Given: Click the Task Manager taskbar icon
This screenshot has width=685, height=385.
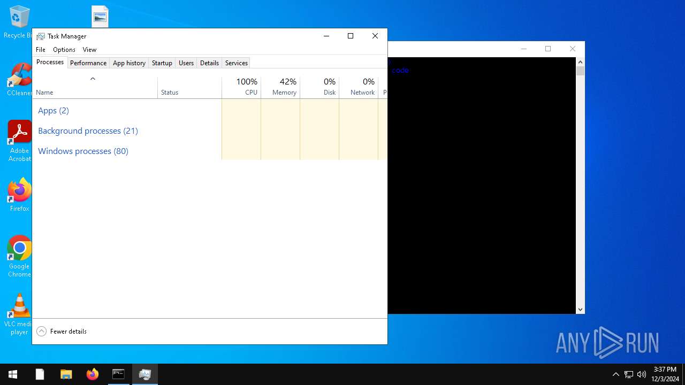Looking at the screenshot, I should 144,374.
